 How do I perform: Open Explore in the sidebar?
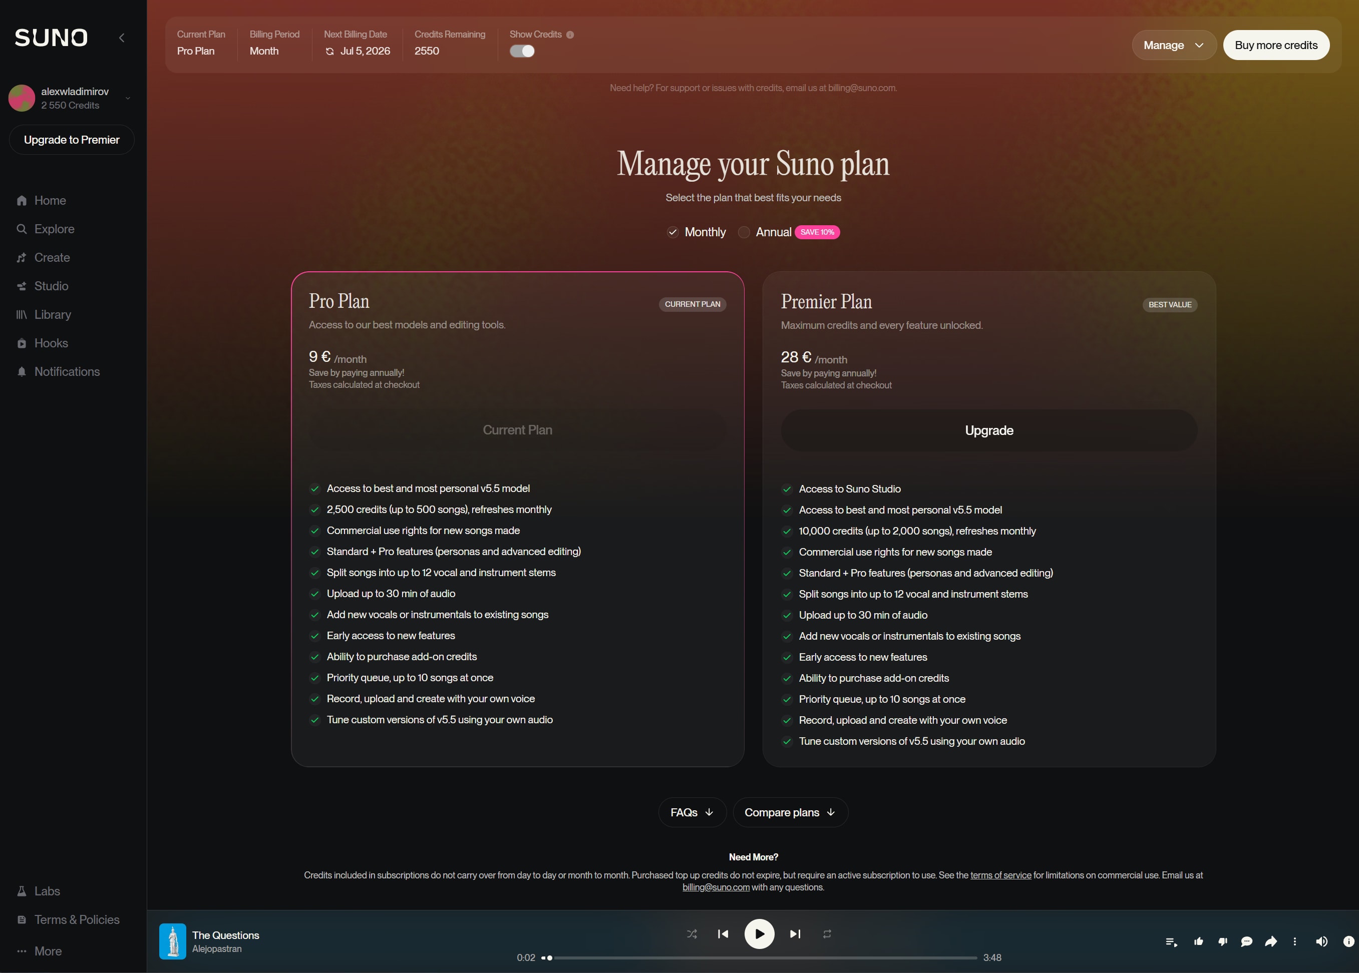[x=46, y=229]
